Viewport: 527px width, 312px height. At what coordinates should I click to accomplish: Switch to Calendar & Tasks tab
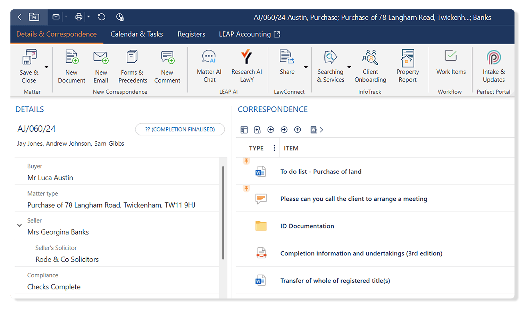point(137,34)
